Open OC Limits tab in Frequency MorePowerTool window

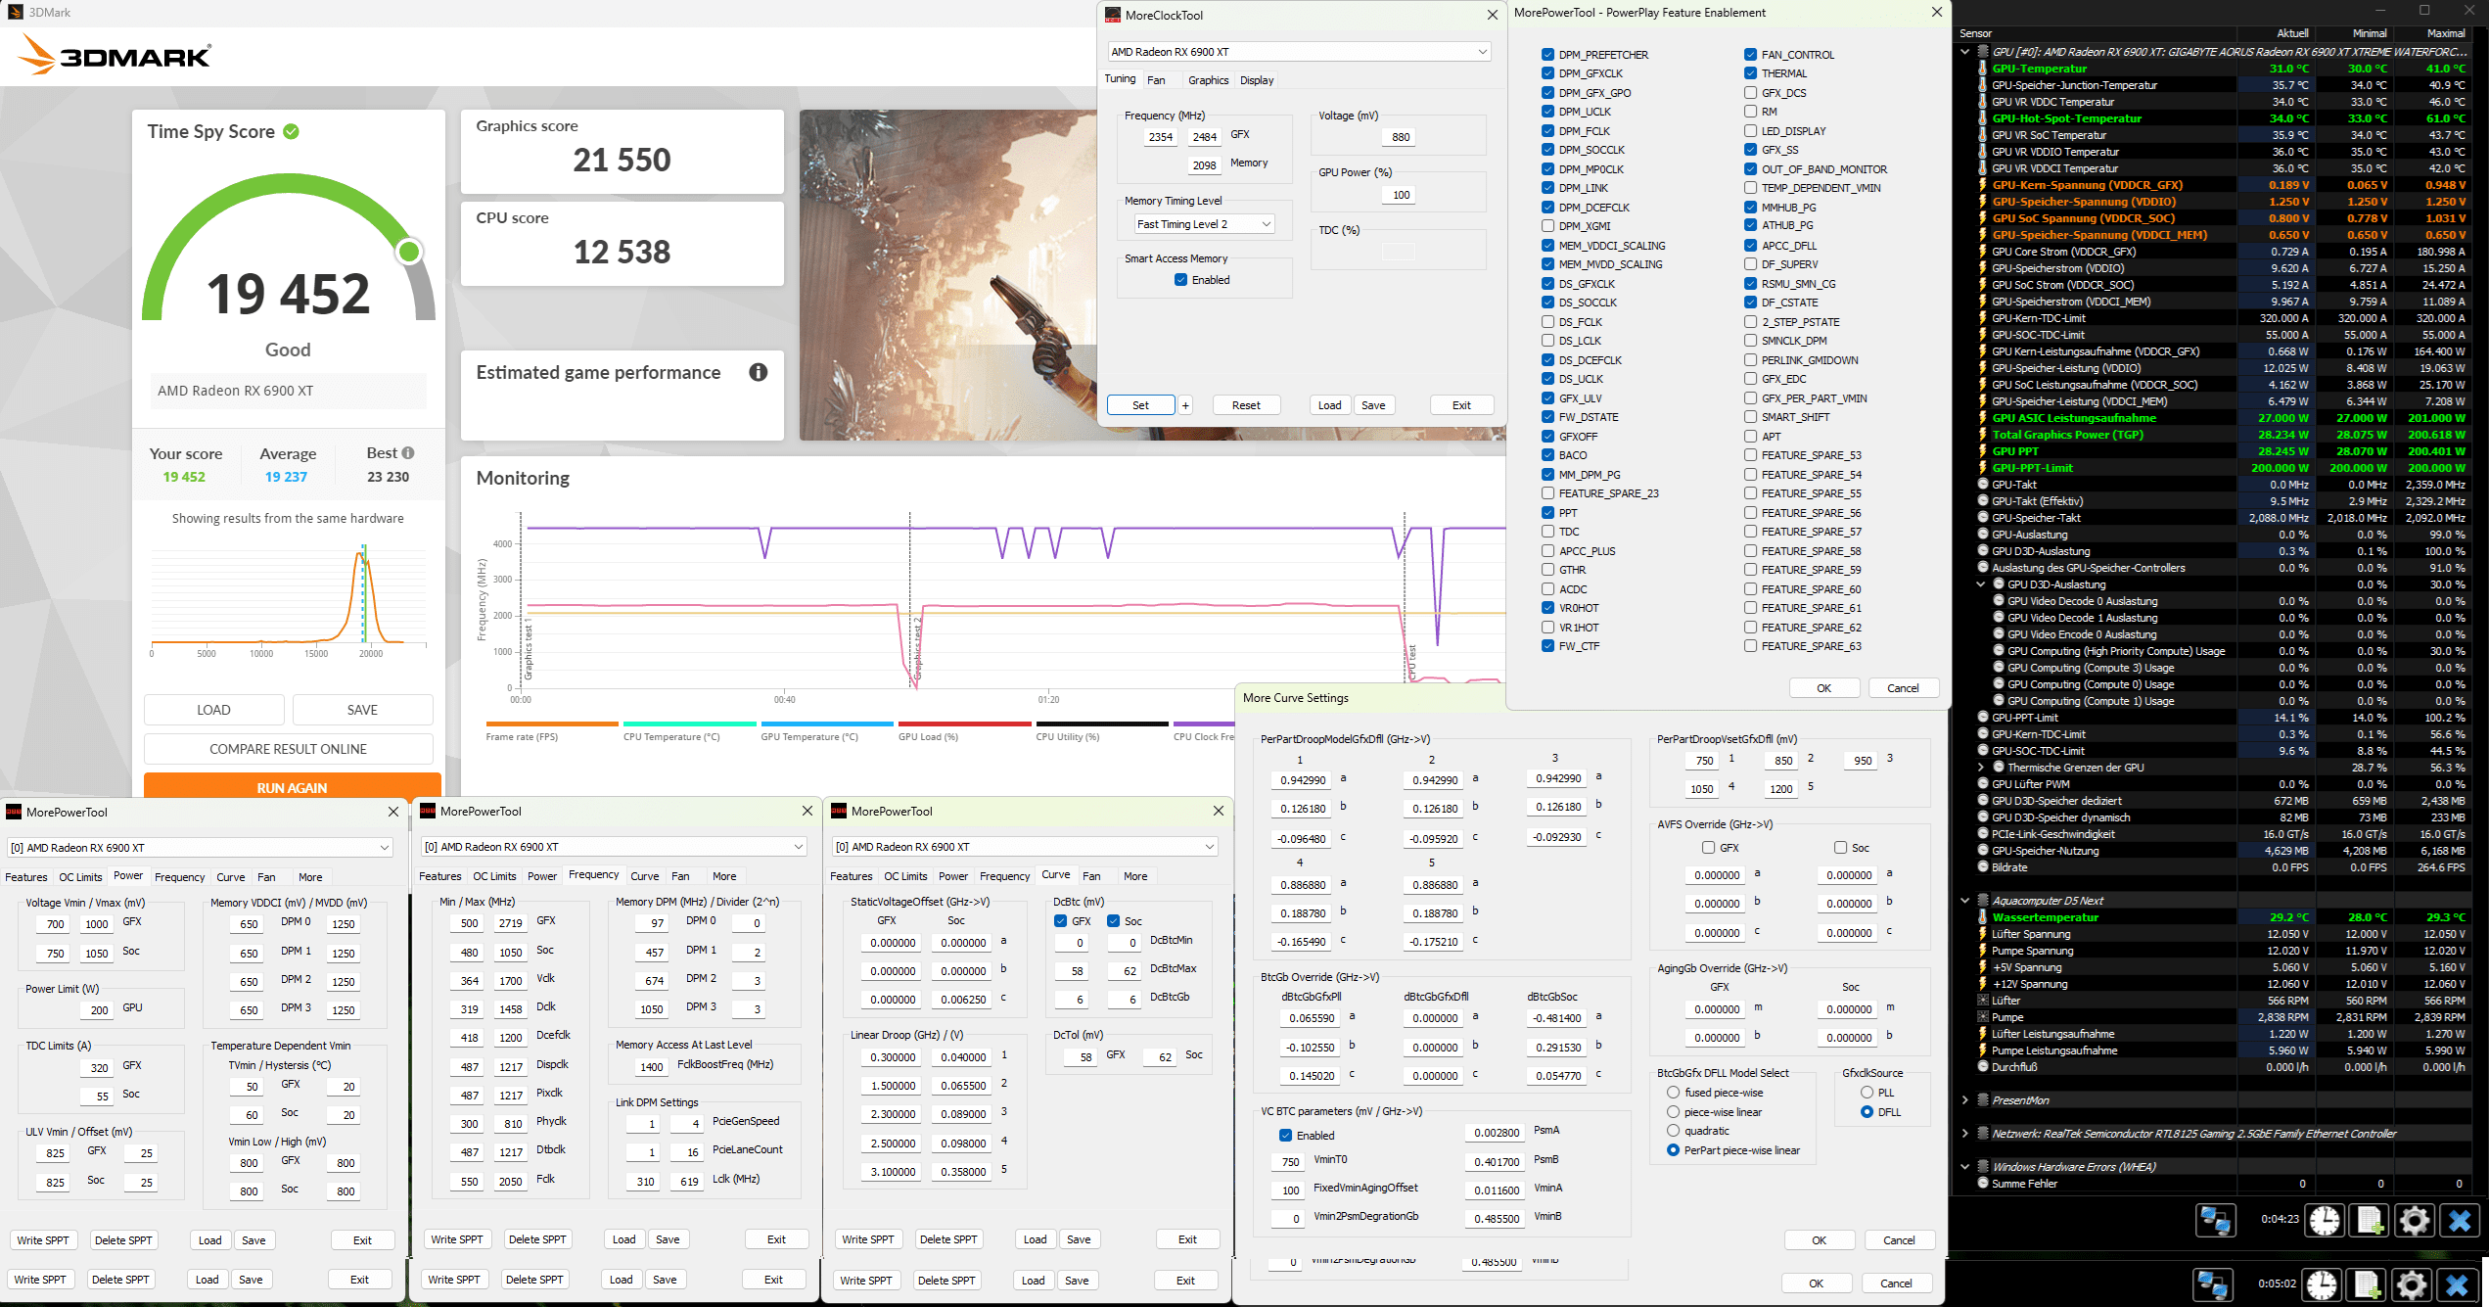pos(494,876)
